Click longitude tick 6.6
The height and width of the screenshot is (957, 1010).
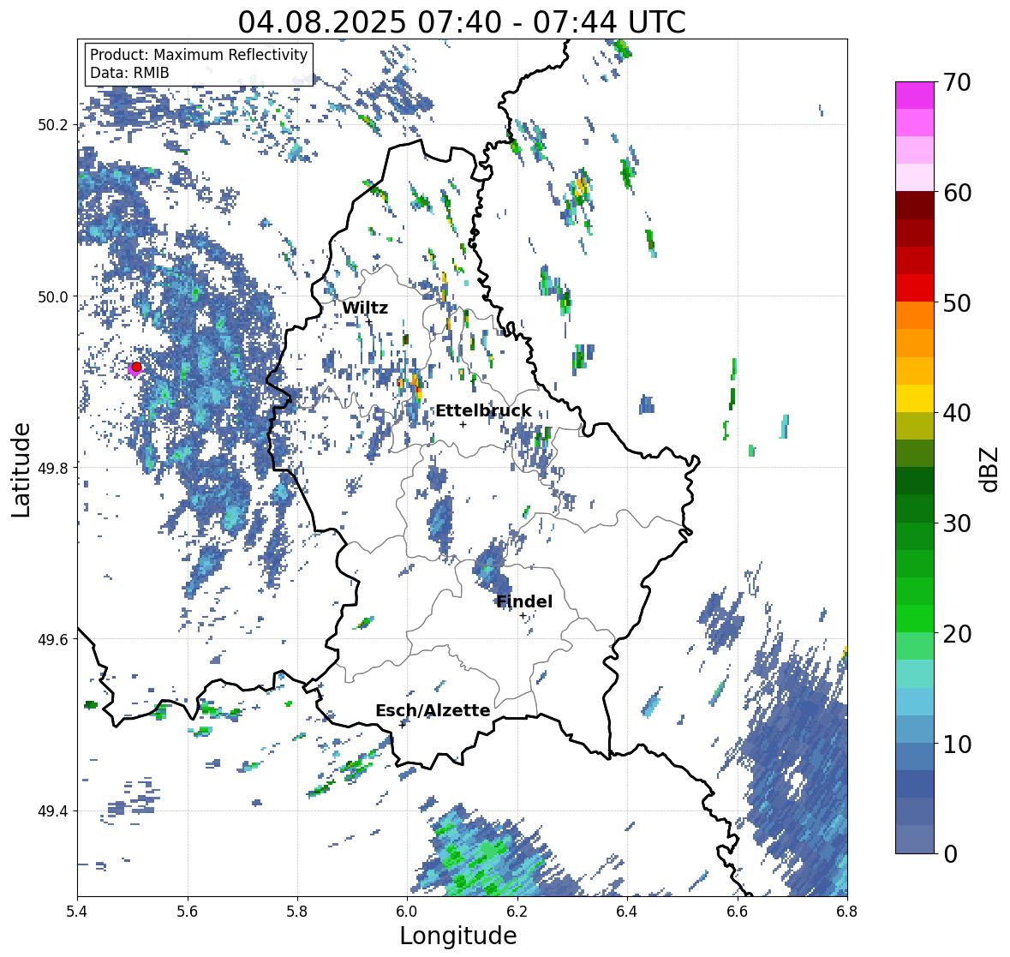737,912
